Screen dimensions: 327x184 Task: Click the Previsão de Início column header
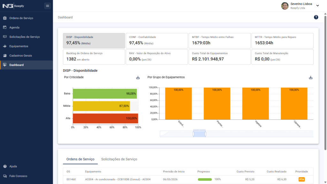[x=174, y=172]
